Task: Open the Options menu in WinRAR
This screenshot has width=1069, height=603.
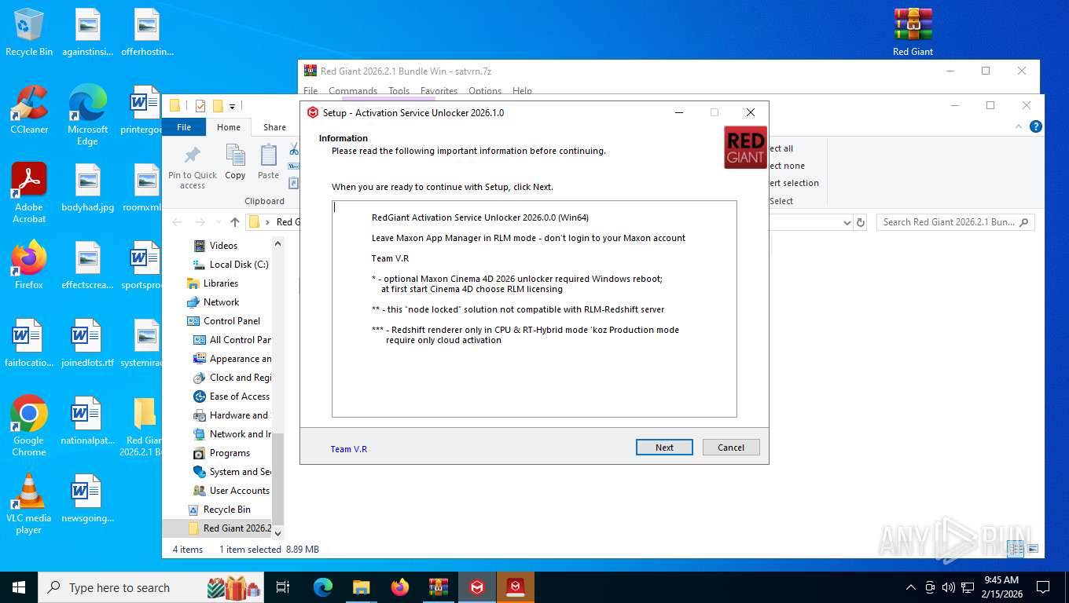Action: click(485, 91)
